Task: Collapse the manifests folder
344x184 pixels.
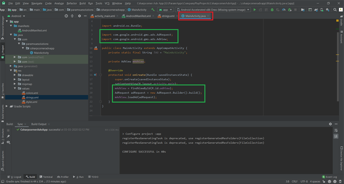Action: (x=11, y=26)
